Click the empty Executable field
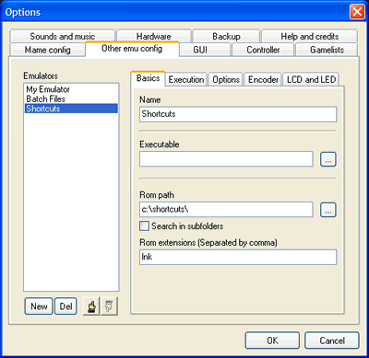Image resolution: width=369 pixels, height=358 pixels. (226, 159)
